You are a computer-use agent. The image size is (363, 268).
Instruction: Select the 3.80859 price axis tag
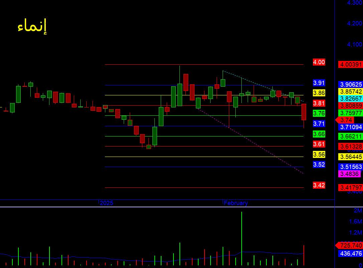[351, 106]
